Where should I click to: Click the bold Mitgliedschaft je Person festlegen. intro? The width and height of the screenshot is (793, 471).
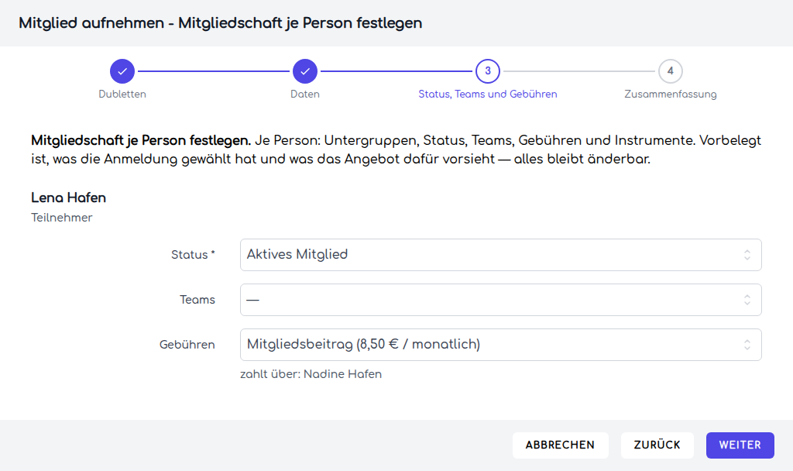(x=141, y=140)
